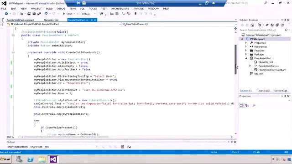Viewport: 292px width, 164px height.
Task: Click the Output Clear All icon
Action: pyautogui.click(x=122, y=147)
